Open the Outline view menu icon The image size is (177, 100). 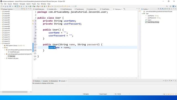[171, 9]
